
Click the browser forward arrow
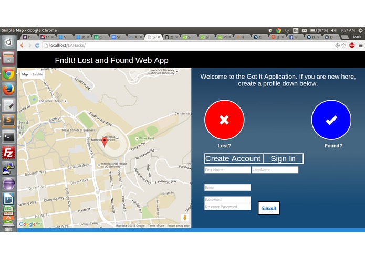tap(29, 45)
